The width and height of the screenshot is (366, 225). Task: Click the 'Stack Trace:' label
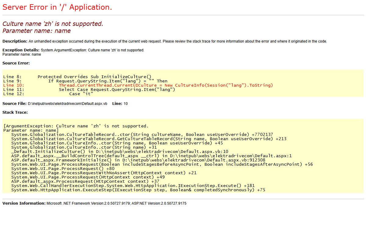[x=15, y=112]
